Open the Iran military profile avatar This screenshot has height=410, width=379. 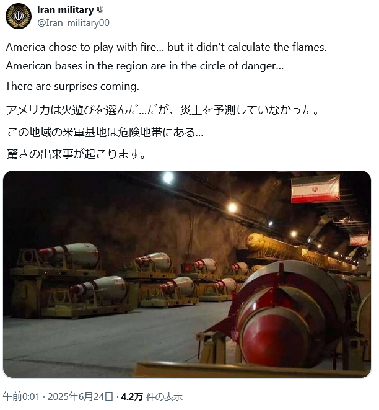pyautogui.click(x=19, y=16)
